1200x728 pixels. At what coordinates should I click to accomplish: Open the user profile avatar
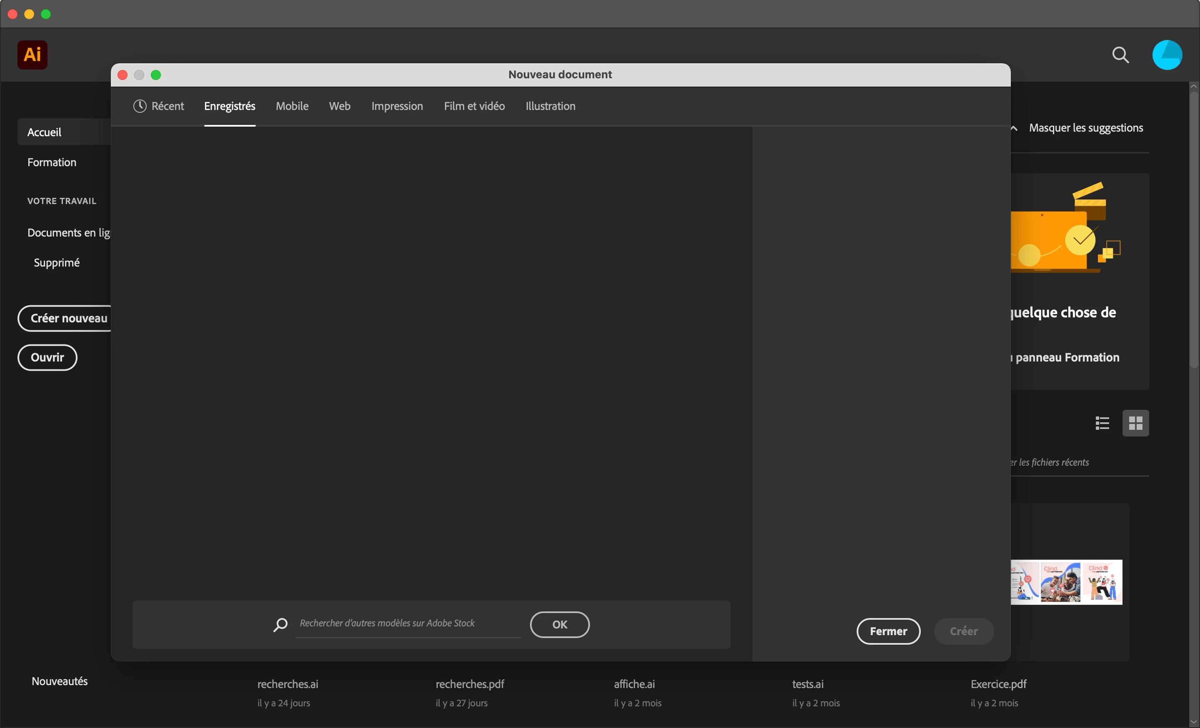coord(1167,55)
